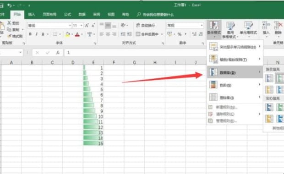Click the Tell Me search box
Image resolution: width=284 pixels, height=174 pixels.
[155, 15]
